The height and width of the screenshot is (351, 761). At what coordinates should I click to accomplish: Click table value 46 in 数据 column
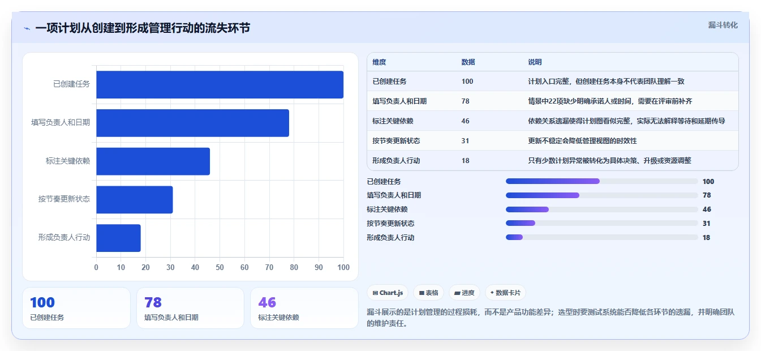point(465,121)
